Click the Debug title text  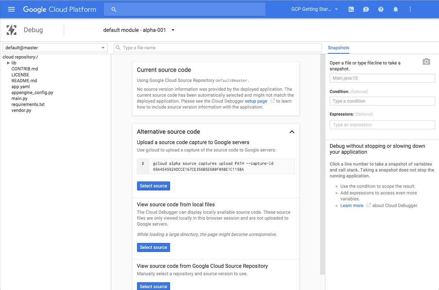(x=33, y=30)
